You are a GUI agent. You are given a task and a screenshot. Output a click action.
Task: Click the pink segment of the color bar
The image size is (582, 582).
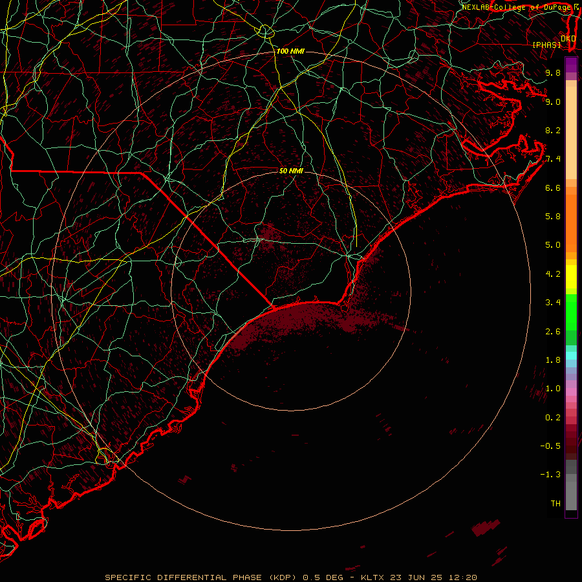(571, 392)
